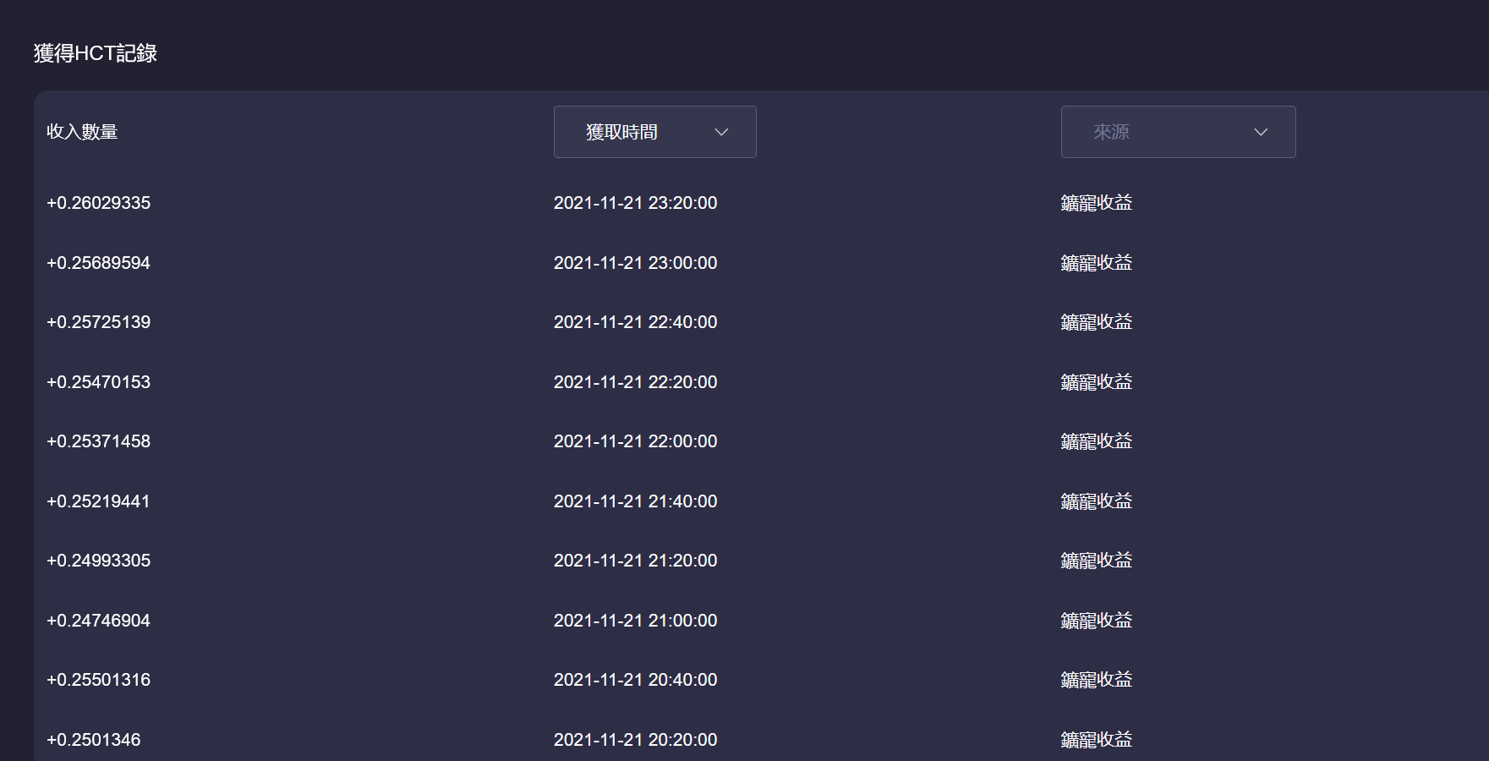Click timestamp 2021-11-21 23:20:00
Viewport: 1489px width, 761px height.
pyautogui.click(x=635, y=203)
